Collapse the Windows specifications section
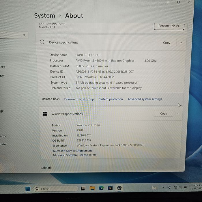 coord(177,114)
